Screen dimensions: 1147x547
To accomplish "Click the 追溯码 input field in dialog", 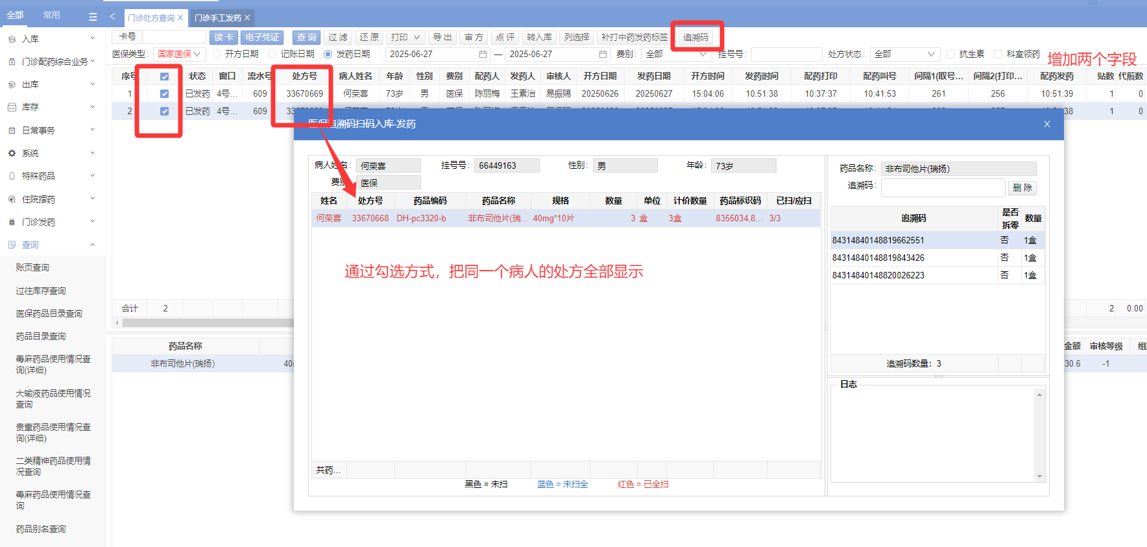I will point(943,188).
